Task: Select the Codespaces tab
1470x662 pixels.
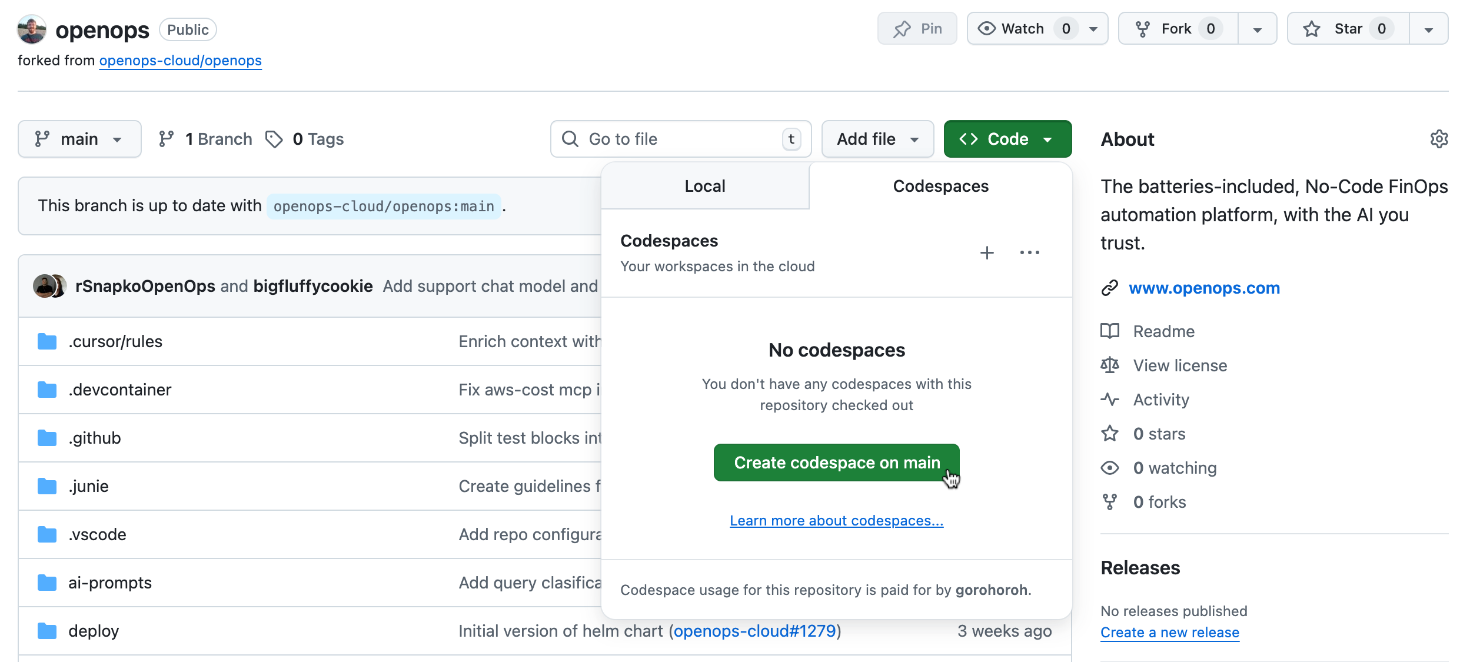Action: (940, 186)
